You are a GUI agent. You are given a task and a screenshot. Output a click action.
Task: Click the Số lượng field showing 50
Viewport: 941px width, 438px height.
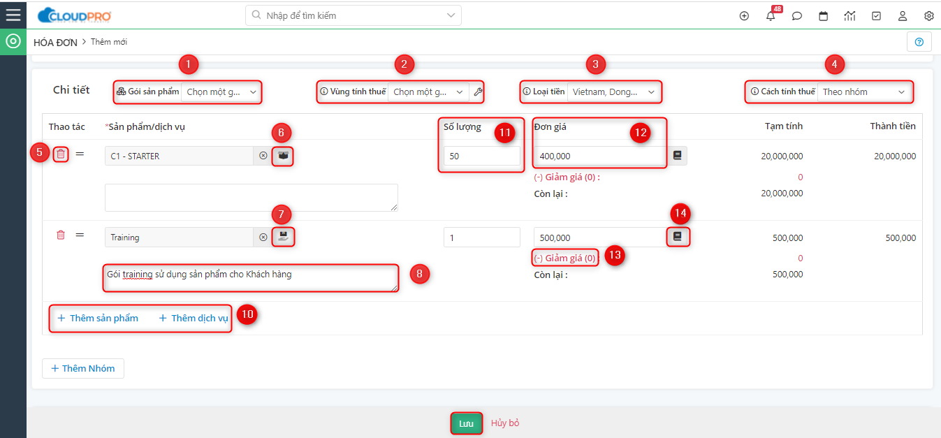tap(481, 156)
